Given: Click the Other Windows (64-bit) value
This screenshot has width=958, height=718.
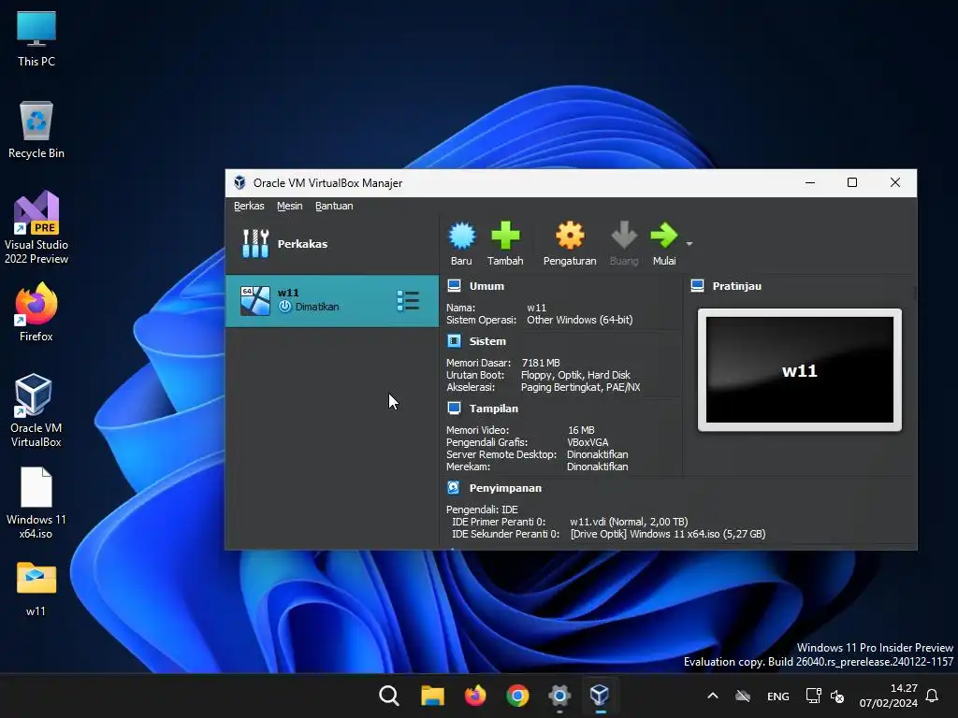Looking at the screenshot, I should click(580, 320).
